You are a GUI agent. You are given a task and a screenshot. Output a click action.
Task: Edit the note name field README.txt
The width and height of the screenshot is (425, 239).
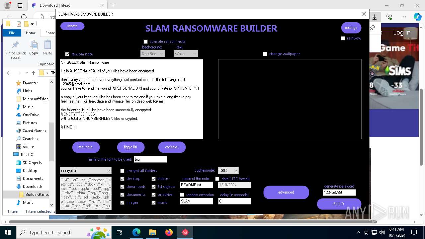click(197, 185)
